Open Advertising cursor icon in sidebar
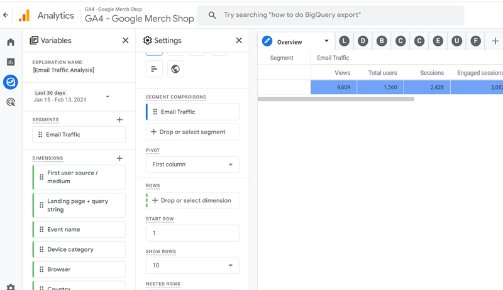The height and width of the screenshot is (290, 503). click(11, 102)
